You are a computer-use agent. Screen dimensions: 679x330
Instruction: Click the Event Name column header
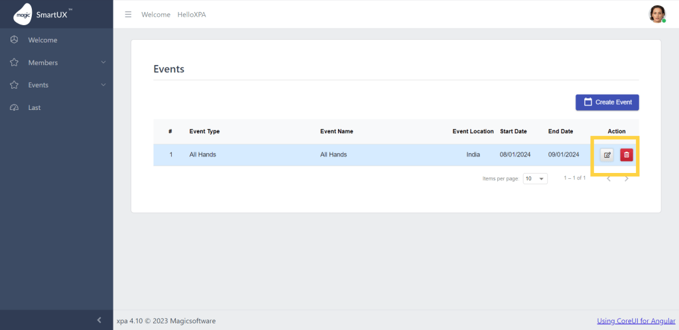[x=336, y=131]
